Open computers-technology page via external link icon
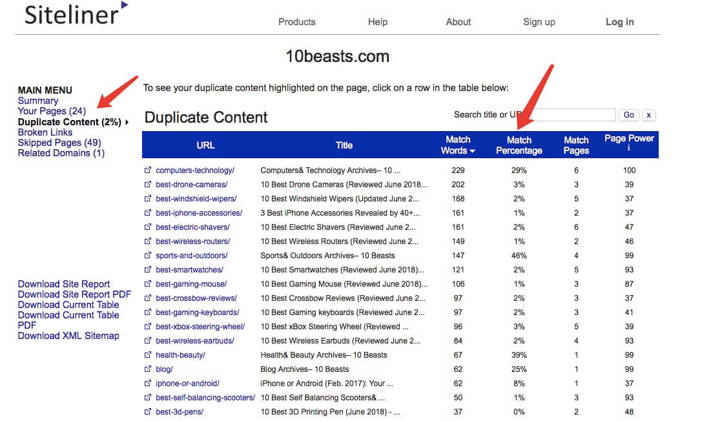The width and height of the screenshot is (702, 421). 147,170
